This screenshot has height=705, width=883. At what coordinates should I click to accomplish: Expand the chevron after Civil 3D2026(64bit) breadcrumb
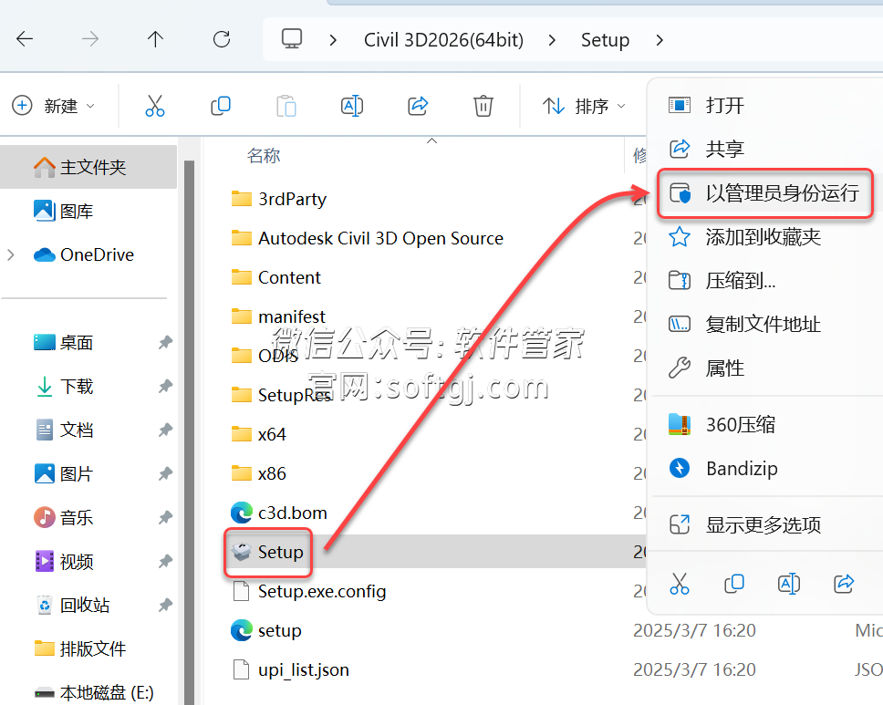[x=552, y=40]
